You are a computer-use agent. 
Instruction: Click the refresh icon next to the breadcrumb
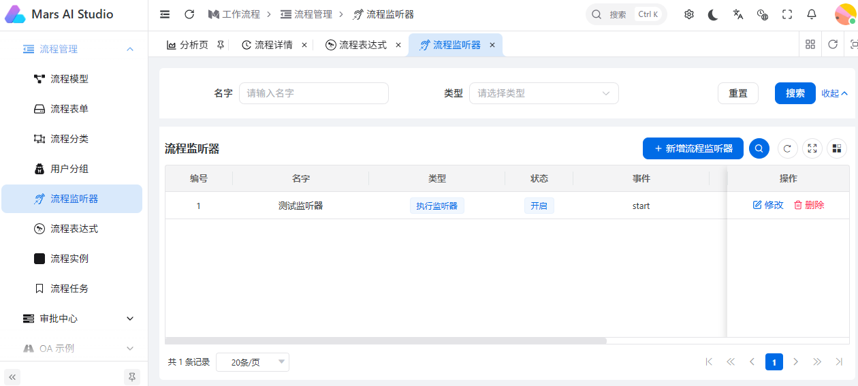tap(189, 14)
